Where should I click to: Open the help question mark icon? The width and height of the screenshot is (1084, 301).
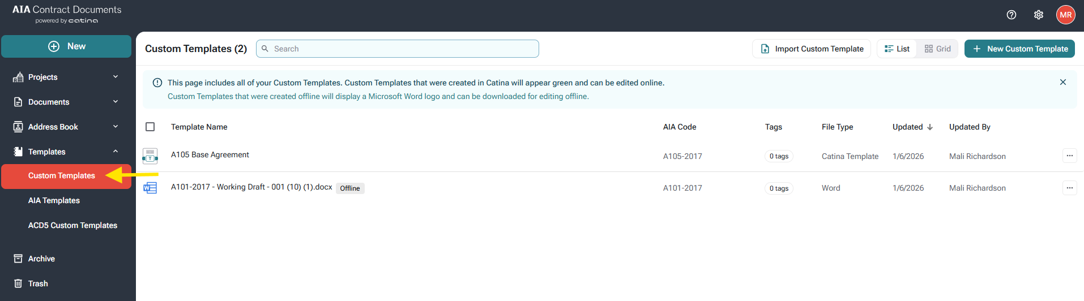1012,15
